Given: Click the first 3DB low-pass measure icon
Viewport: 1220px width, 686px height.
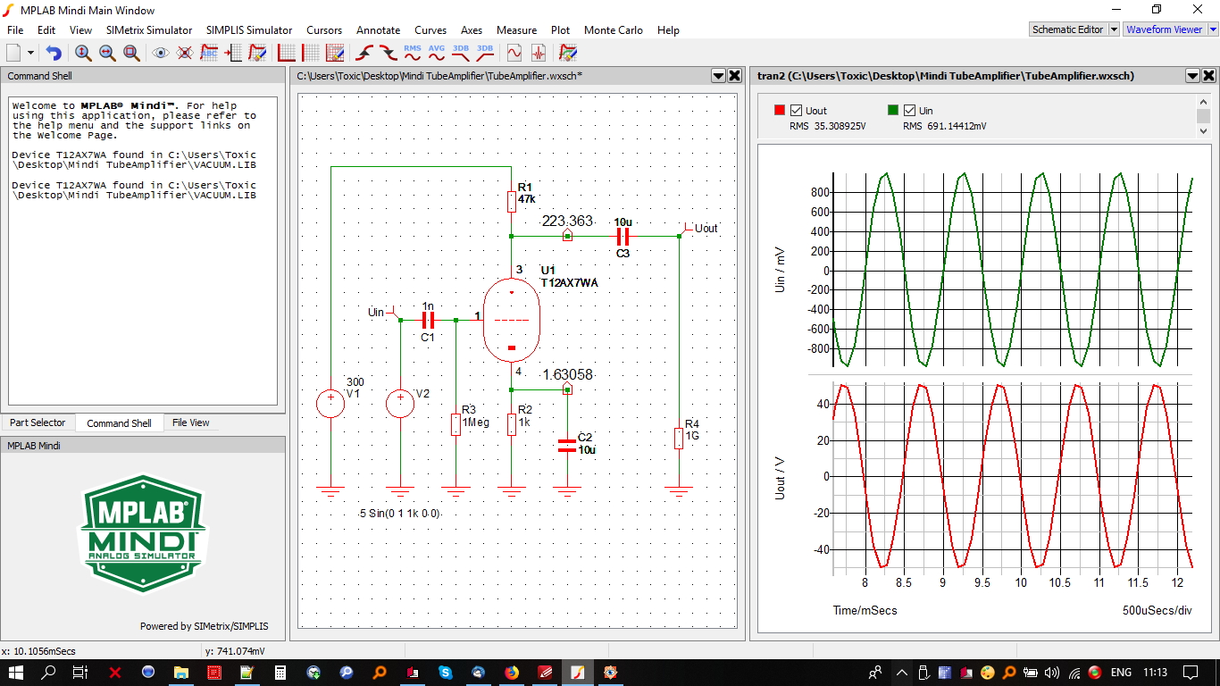Looking at the screenshot, I should (x=461, y=53).
